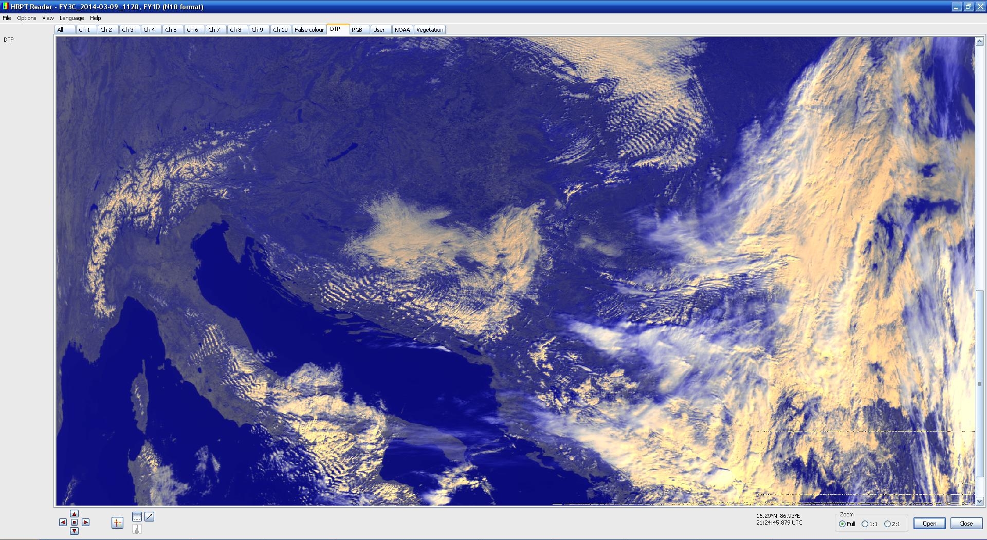Minimize the HRPT Reader window
The height and width of the screenshot is (540, 987).
coord(957,7)
